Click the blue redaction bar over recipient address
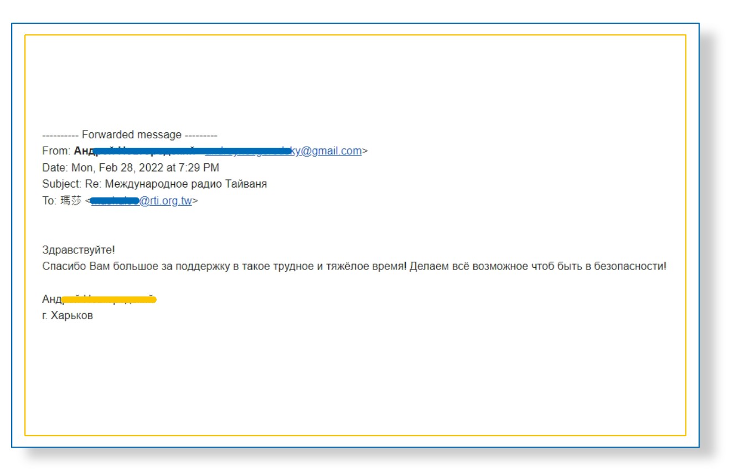This screenshot has width=729, height=472. tap(115, 200)
